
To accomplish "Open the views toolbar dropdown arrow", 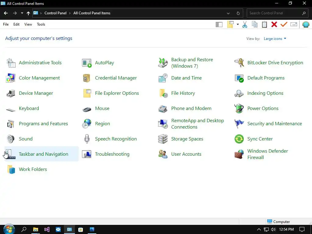I will pos(238,24).
